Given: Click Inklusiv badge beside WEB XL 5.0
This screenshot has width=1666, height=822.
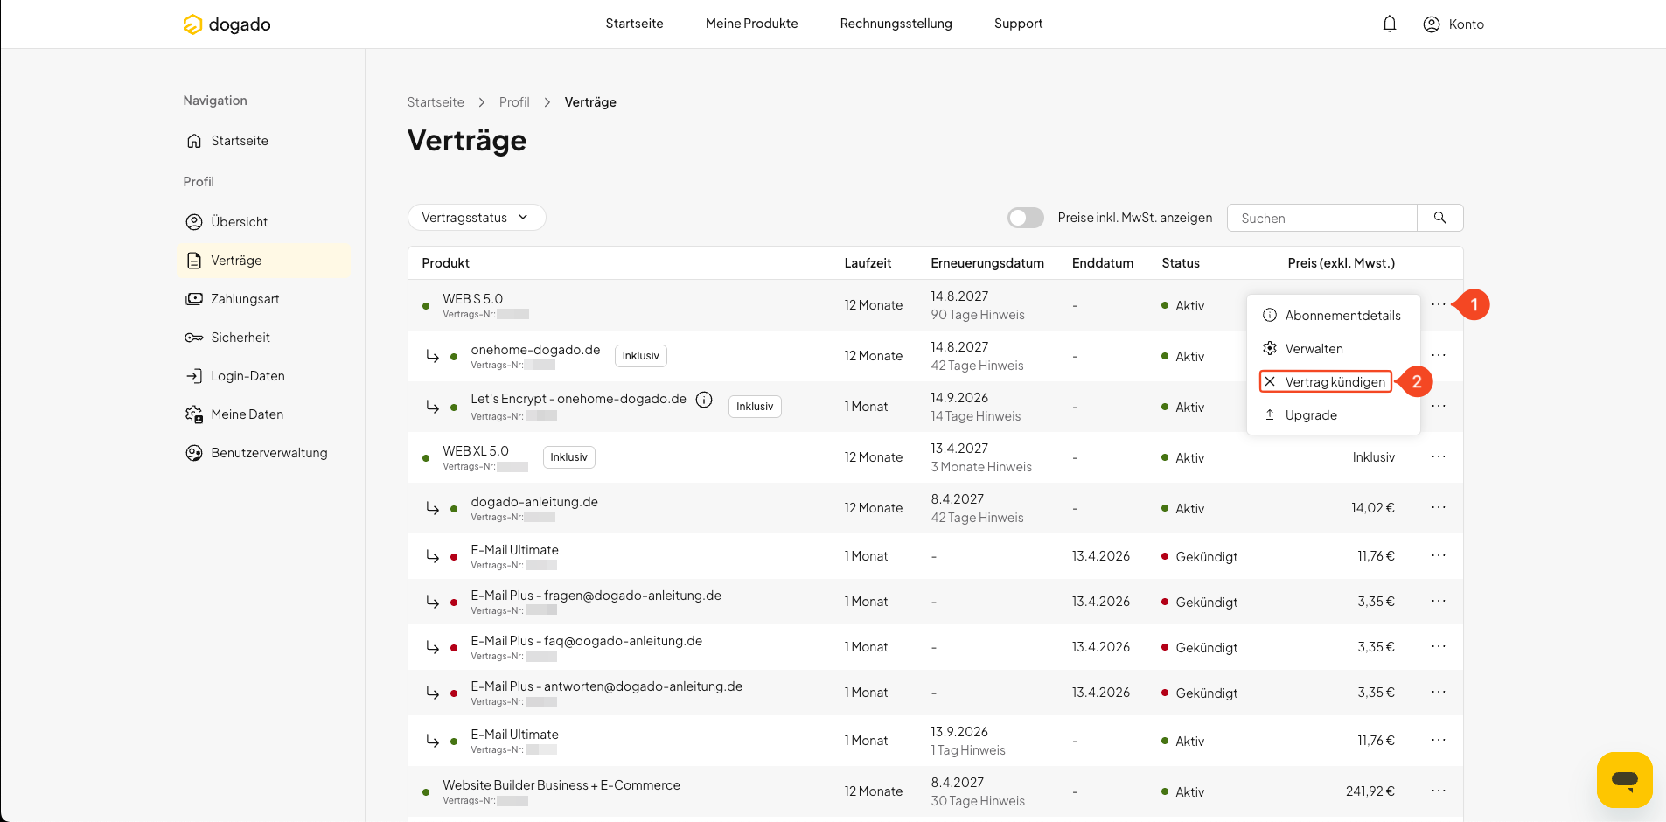Looking at the screenshot, I should (569, 457).
